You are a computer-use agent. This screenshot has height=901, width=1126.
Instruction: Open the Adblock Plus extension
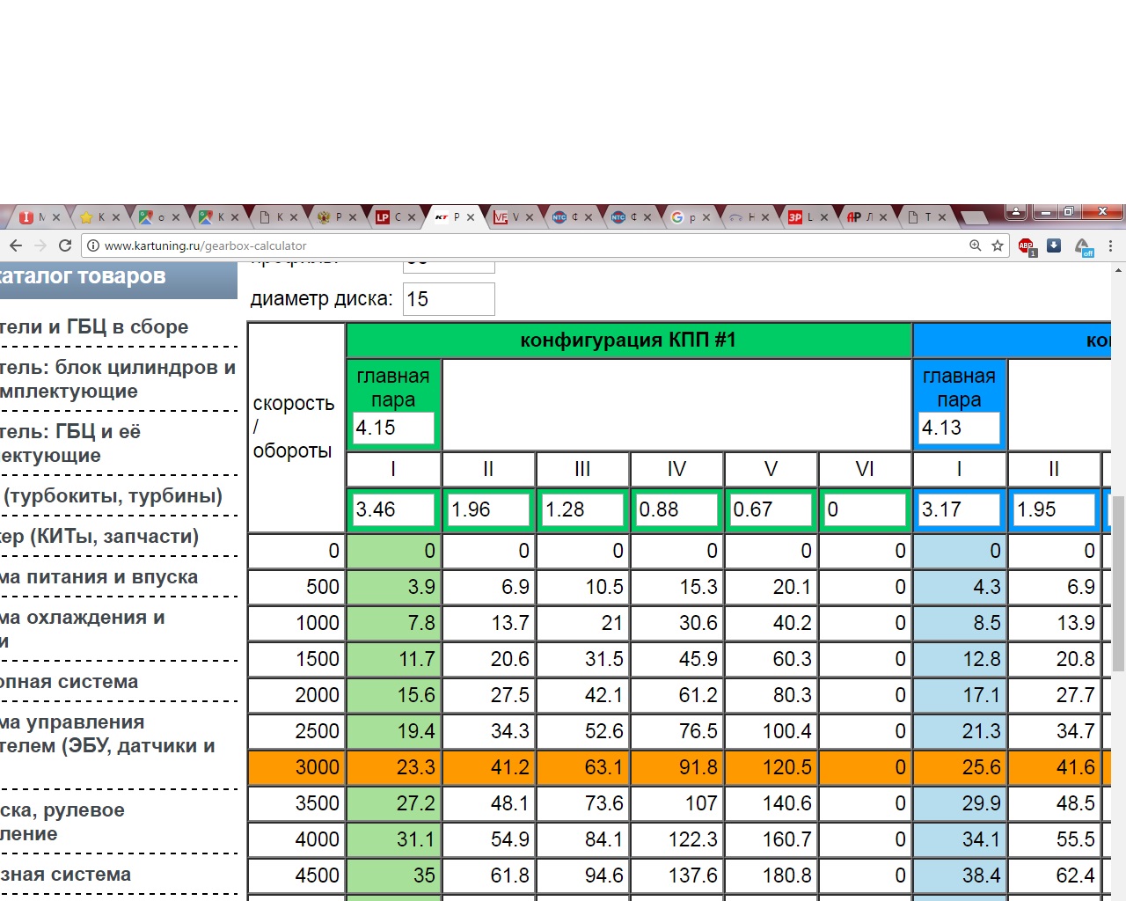[1027, 246]
